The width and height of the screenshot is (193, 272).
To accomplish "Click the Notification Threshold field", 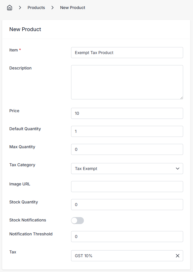I will (x=127, y=237).
